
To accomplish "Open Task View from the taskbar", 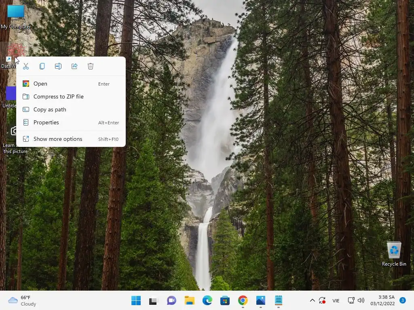I will [x=154, y=300].
